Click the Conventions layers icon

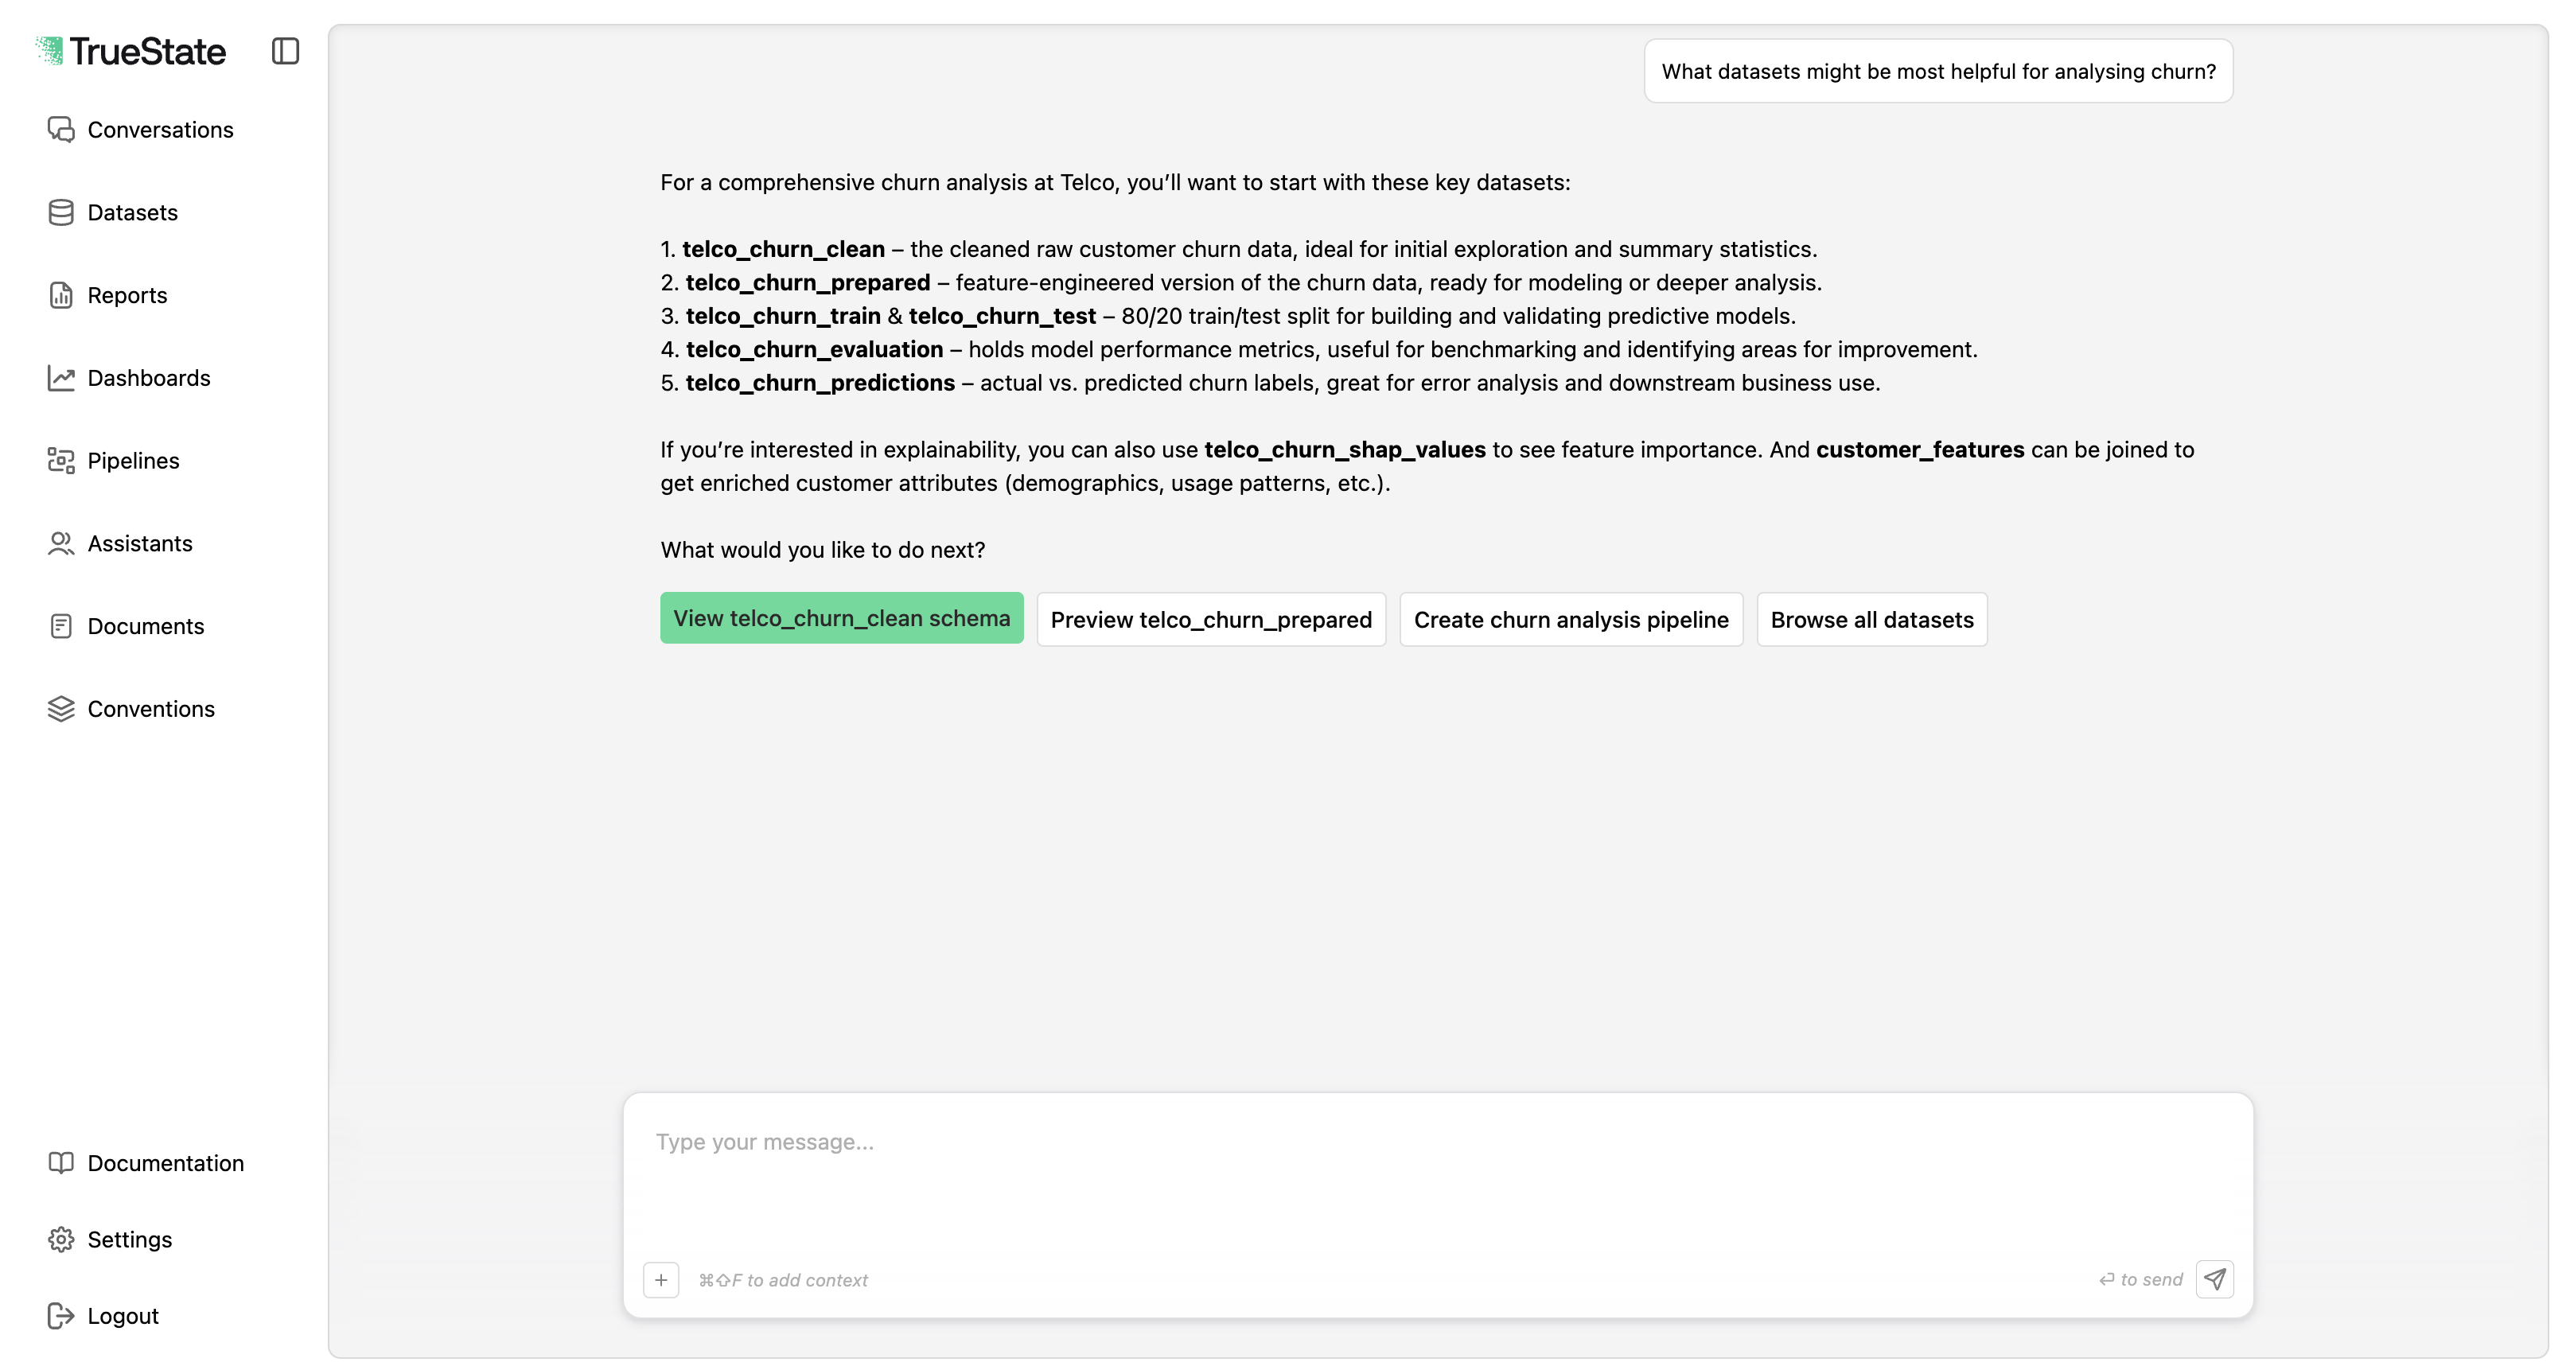[60, 708]
